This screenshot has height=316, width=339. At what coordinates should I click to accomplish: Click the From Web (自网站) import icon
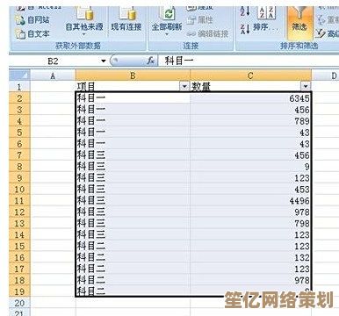[20, 20]
